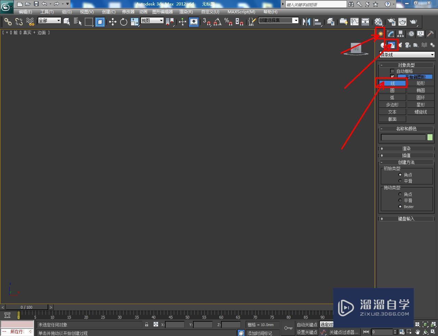Viewport: 438px width, 336px height.
Task: Toggle 自动关键点 auto key mode
Action: (x=307, y=324)
